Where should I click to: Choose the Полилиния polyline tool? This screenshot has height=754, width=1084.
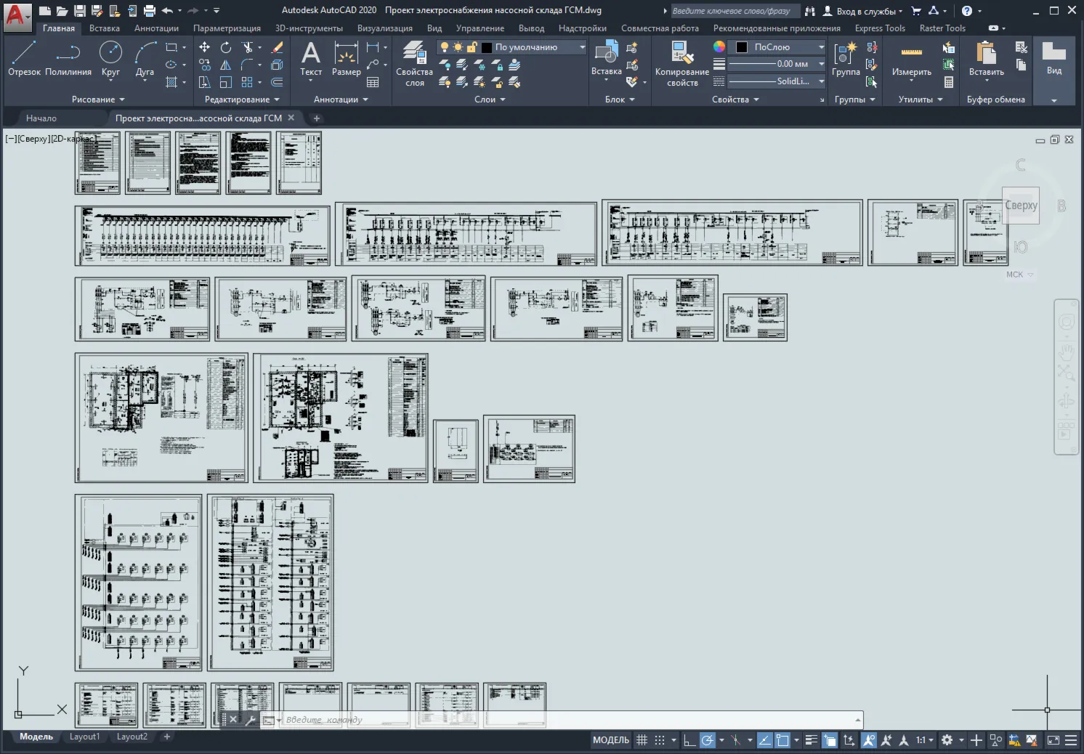click(x=68, y=58)
